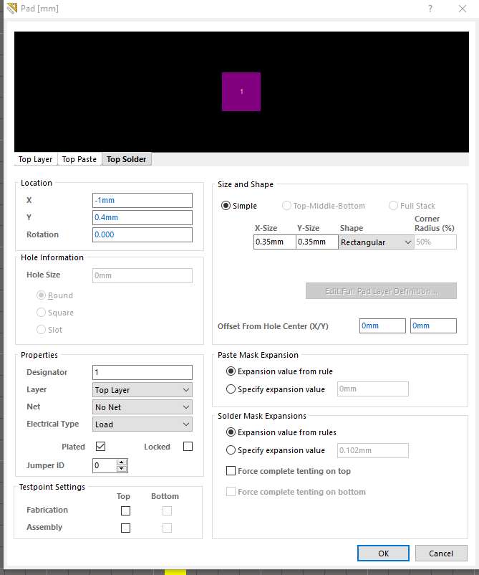479x575 pixels.
Task: Toggle the Locked checkbox
Action: 188,446
